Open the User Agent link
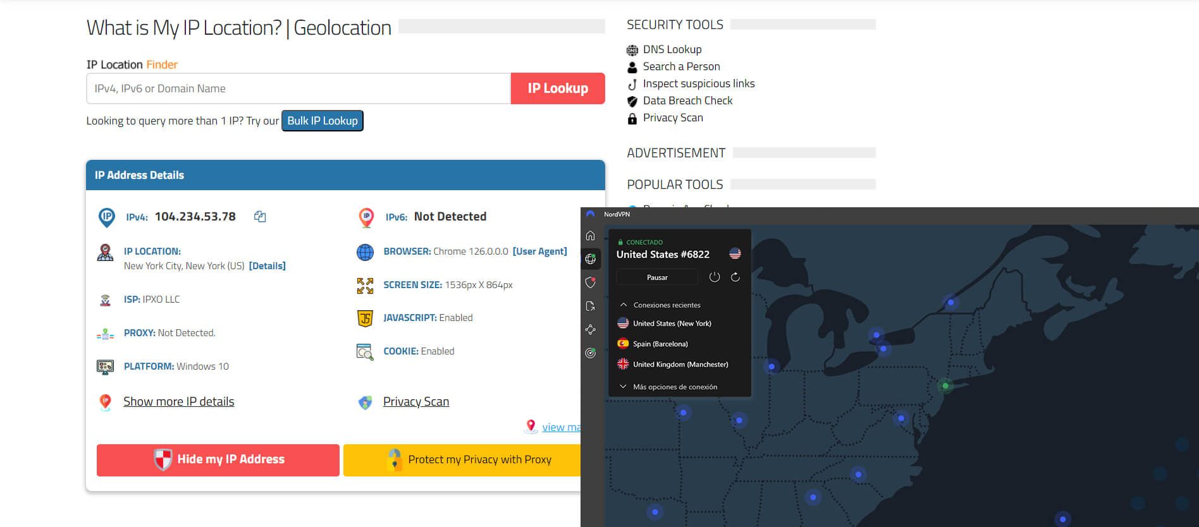The width and height of the screenshot is (1199, 527). coord(539,251)
